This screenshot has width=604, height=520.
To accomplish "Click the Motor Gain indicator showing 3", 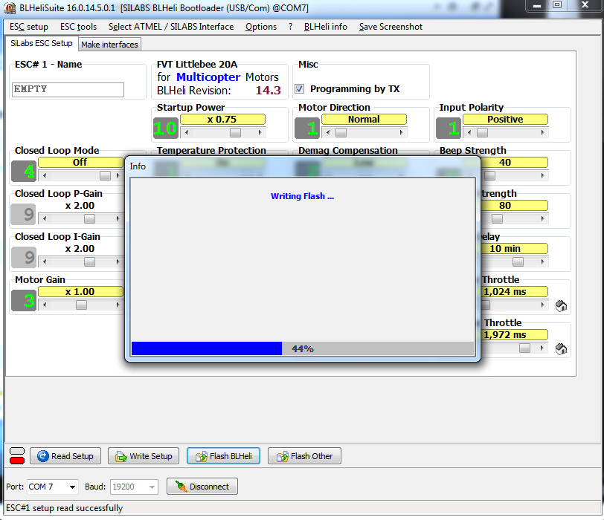I will point(24,300).
